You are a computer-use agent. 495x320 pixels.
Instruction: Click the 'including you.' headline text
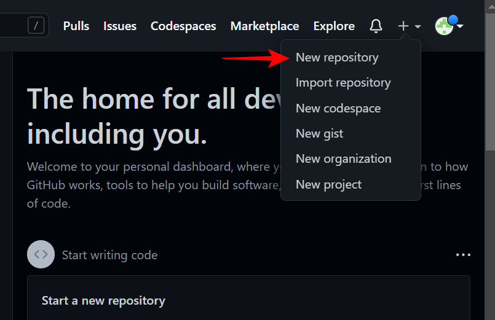click(x=117, y=135)
